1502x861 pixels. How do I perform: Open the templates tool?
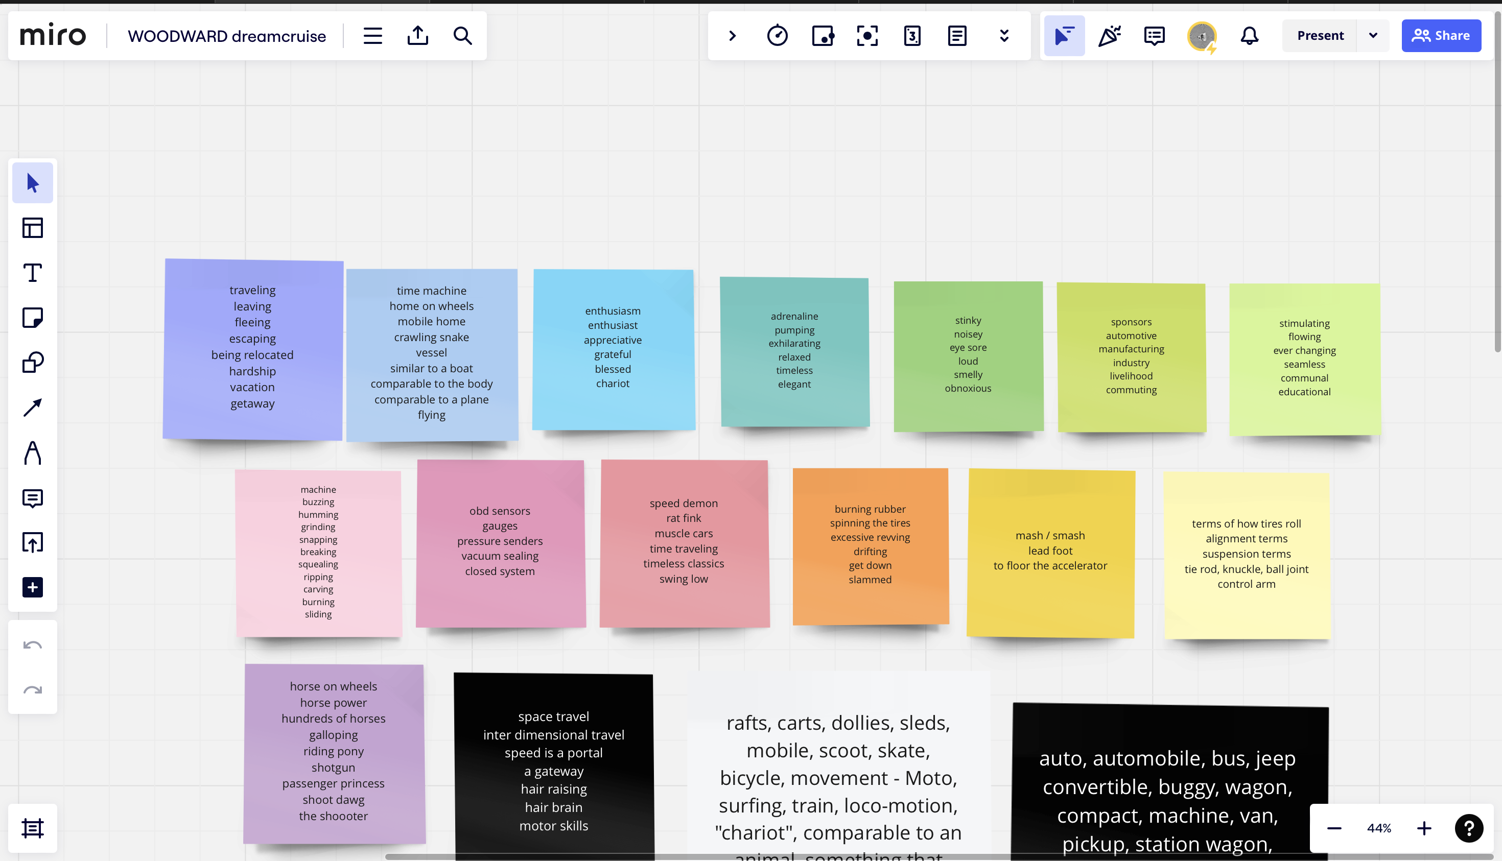[x=33, y=228]
